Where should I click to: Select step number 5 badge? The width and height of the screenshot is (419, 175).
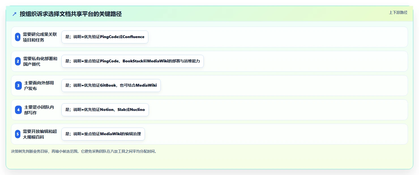(x=18, y=134)
